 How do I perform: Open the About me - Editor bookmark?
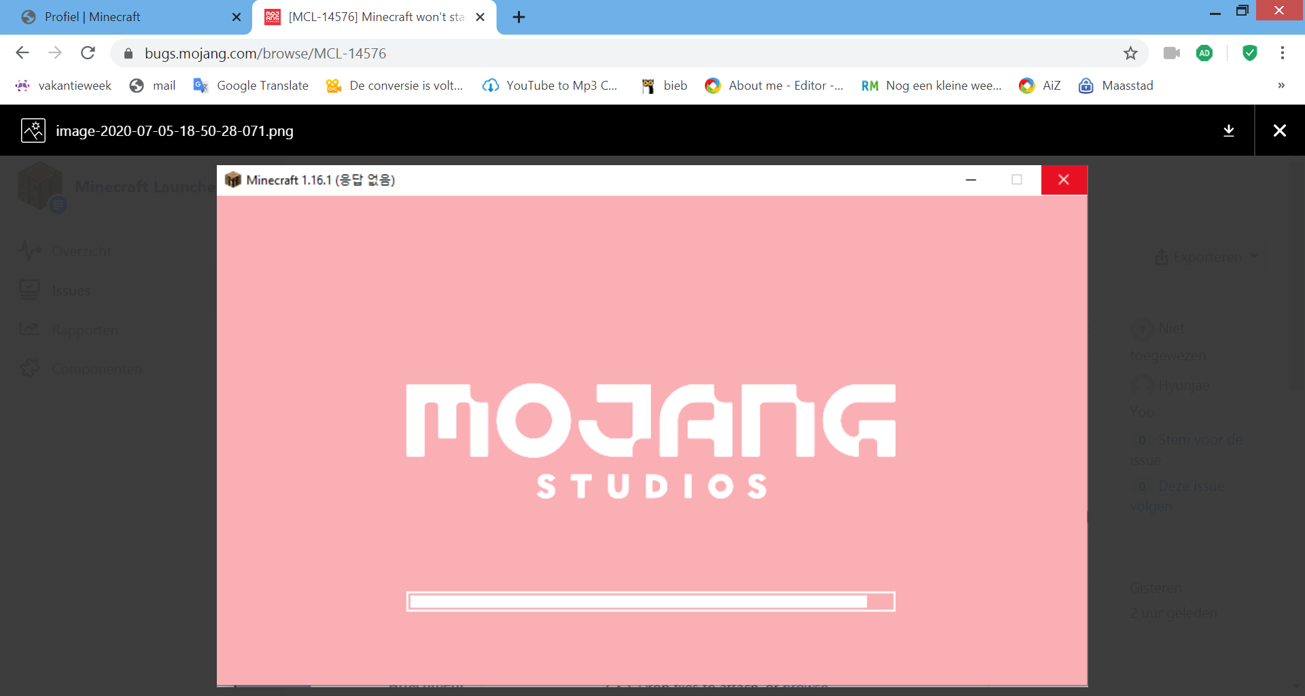pyautogui.click(x=774, y=86)
